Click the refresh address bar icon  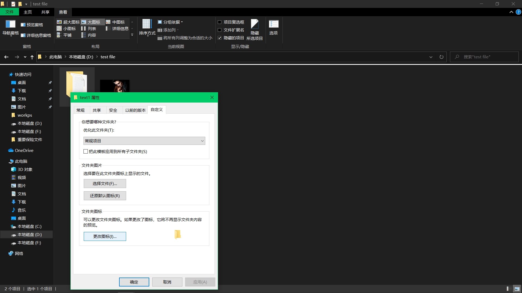pyautogui.click(x=441, y=57)
